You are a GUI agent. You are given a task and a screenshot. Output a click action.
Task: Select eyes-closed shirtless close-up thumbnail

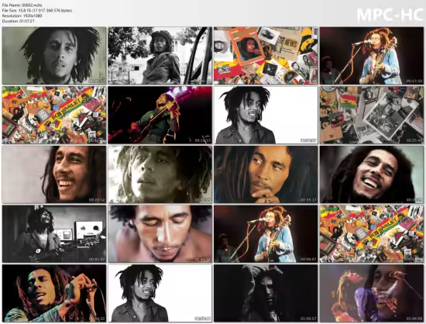(160, 234)
